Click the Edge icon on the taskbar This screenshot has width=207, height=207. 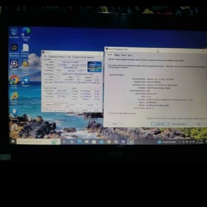click(79, 141)
